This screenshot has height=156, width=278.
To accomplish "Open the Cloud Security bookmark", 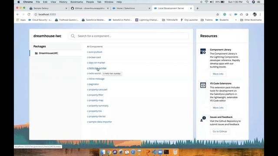I will pos(40,20).
